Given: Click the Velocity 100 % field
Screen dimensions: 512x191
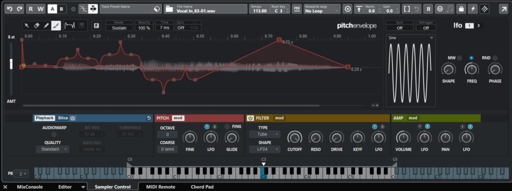Looking at the screenshot, I should (x=143, y=26).
